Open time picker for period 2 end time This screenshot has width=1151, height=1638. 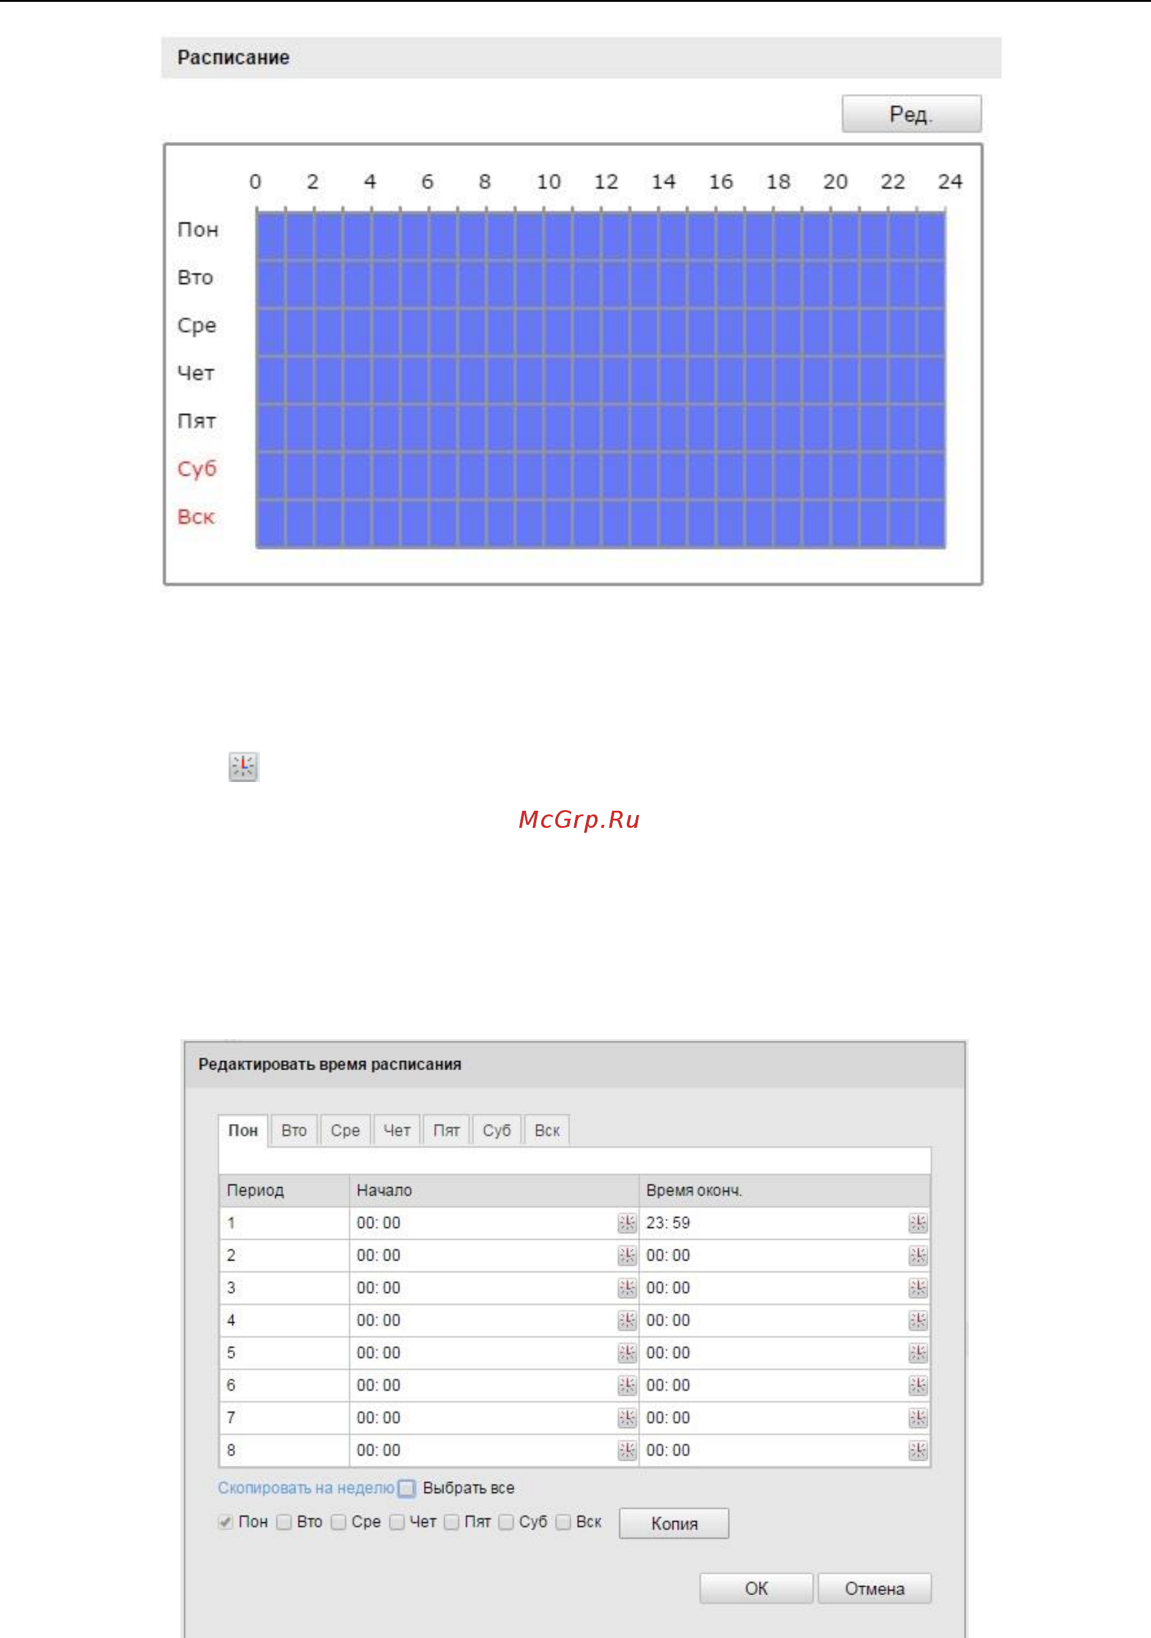(918, 1256)
